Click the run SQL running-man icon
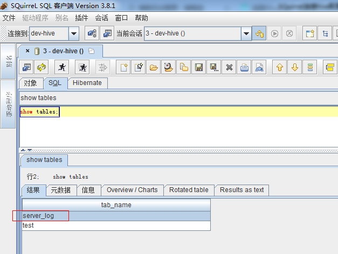This screenshot has height=254, width=338. click(62, 67)
